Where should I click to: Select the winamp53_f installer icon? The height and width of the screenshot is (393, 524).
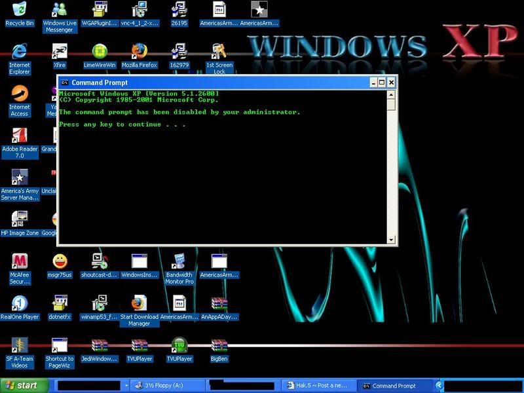(100, 308)
